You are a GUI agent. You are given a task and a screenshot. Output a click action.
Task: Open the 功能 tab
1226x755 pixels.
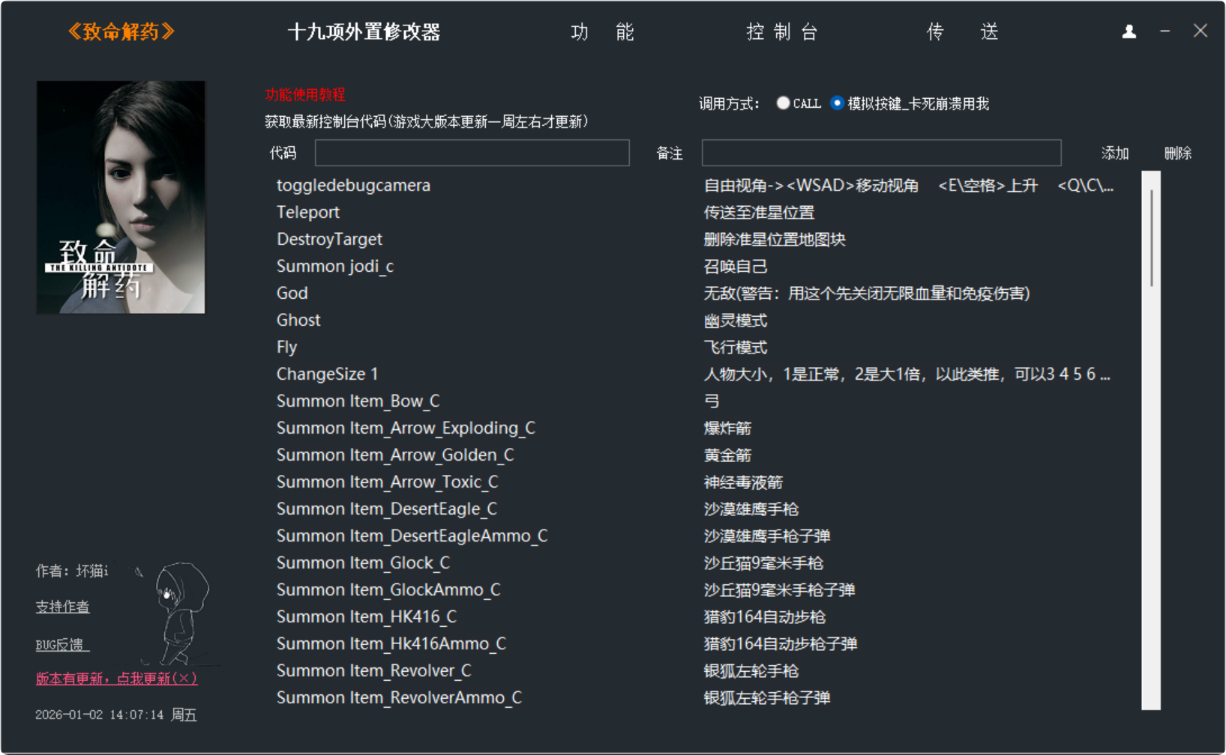tap(602, 32)
